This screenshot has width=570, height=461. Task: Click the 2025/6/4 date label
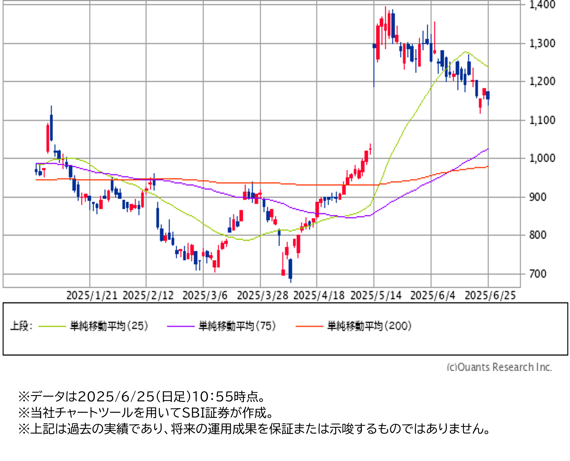433,296
